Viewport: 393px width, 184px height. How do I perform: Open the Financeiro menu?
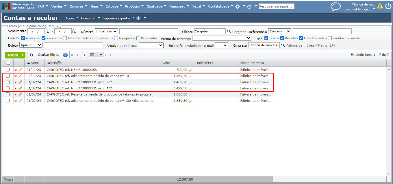[x=179, y=6]
